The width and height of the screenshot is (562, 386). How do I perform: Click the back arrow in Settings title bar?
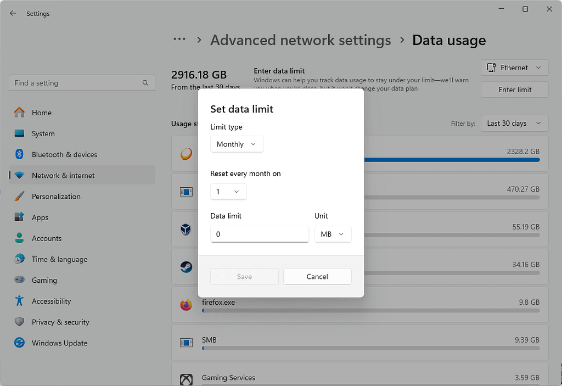tap(13, 13)
